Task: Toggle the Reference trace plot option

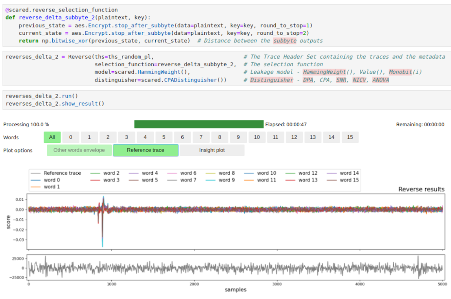Action: [145, 150]
